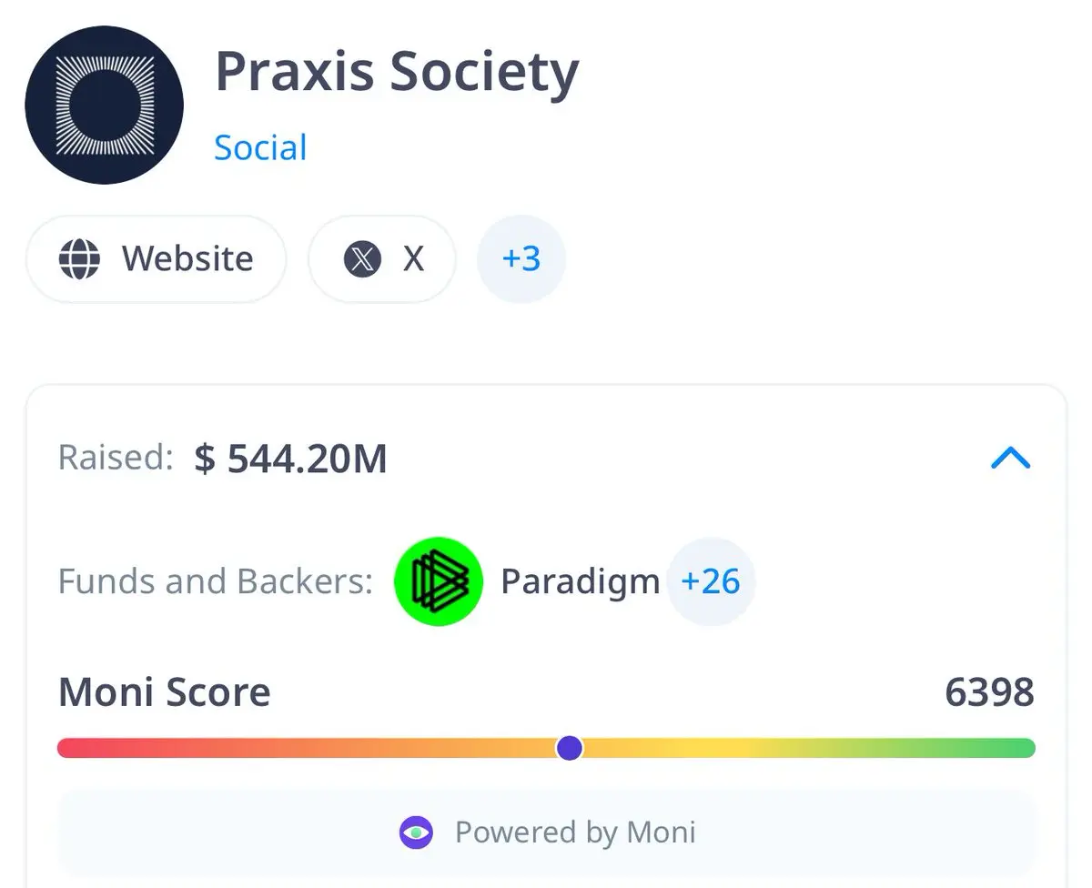Image resolution: width=1092 pixels, height=888 pixels.
Task: Collapse the Raised section with chevron
Action: coord(1010,458)
